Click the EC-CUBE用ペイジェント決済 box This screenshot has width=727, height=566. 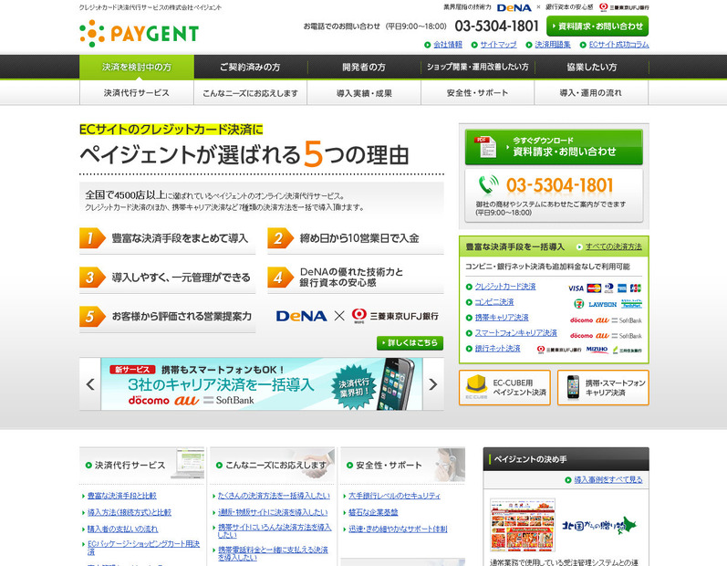(504, 387)
